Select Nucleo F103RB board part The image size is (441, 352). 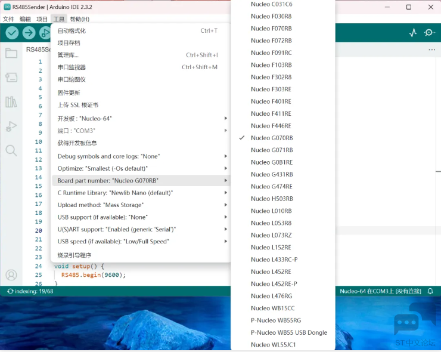[x=283, y=65]
